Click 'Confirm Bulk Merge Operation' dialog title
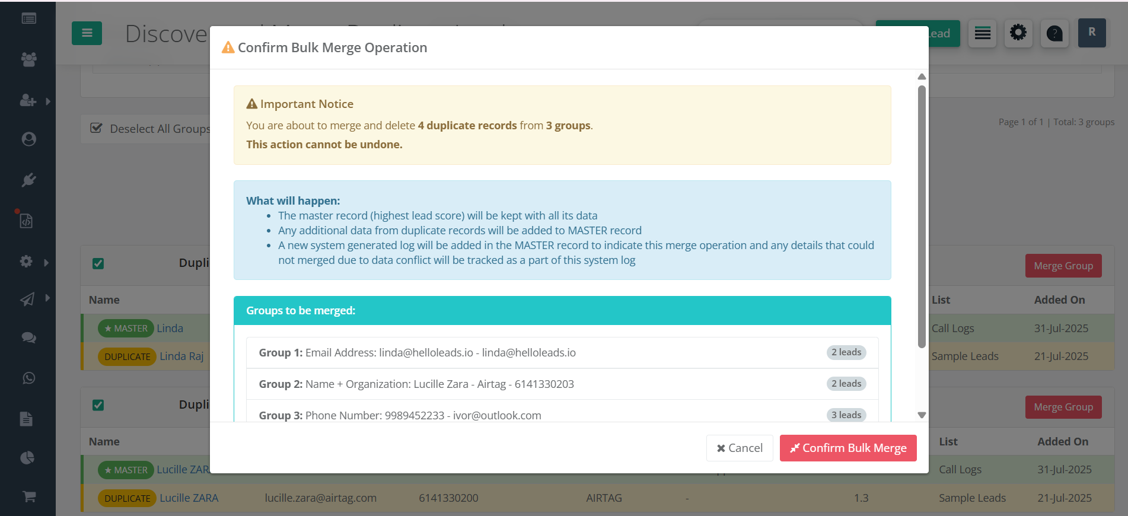The height and width of the screenshot is (516, 1128). click(x=332, y=47)
